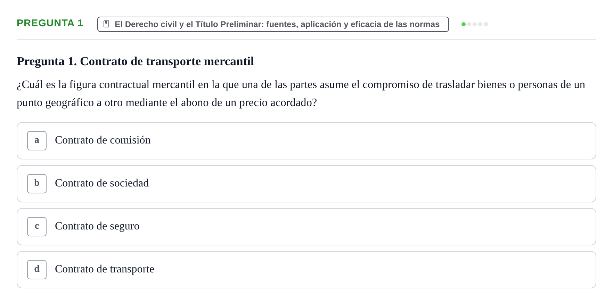
Task: Click the fourth gray progress dot
Action: pos(480,24)
